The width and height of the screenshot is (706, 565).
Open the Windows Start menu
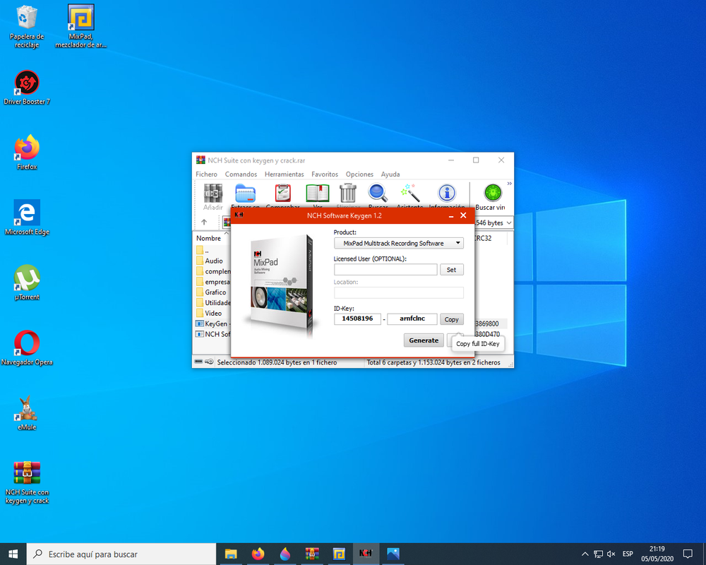pos(13,554)
